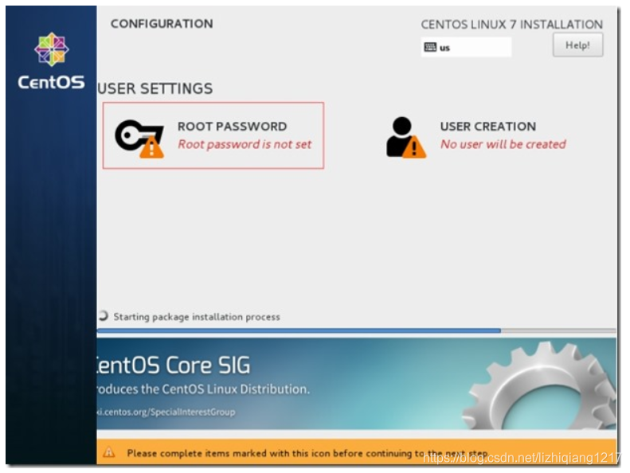The height and width of the screenshot is (473, 630).
Task: Click the 'CONFIGURATION' title
Action: point(162,24)
